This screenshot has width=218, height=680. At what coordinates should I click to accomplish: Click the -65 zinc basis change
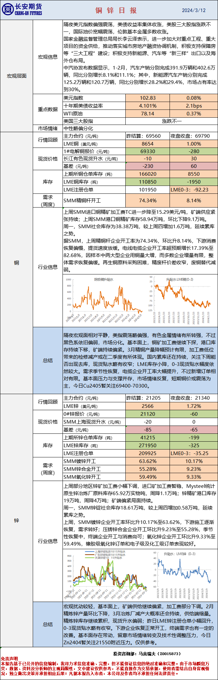(194, 430)
